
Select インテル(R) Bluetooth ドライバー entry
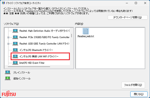click(36, 50)
